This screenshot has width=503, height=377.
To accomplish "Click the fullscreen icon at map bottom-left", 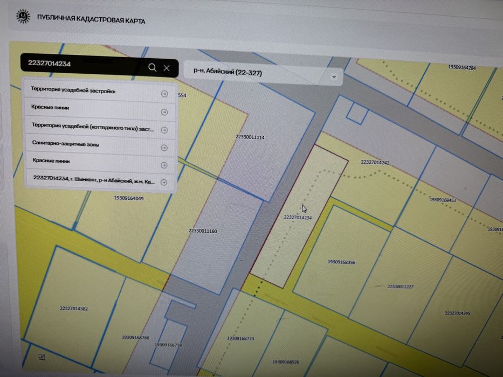I will pyautogui.click(x=42, y=357).
